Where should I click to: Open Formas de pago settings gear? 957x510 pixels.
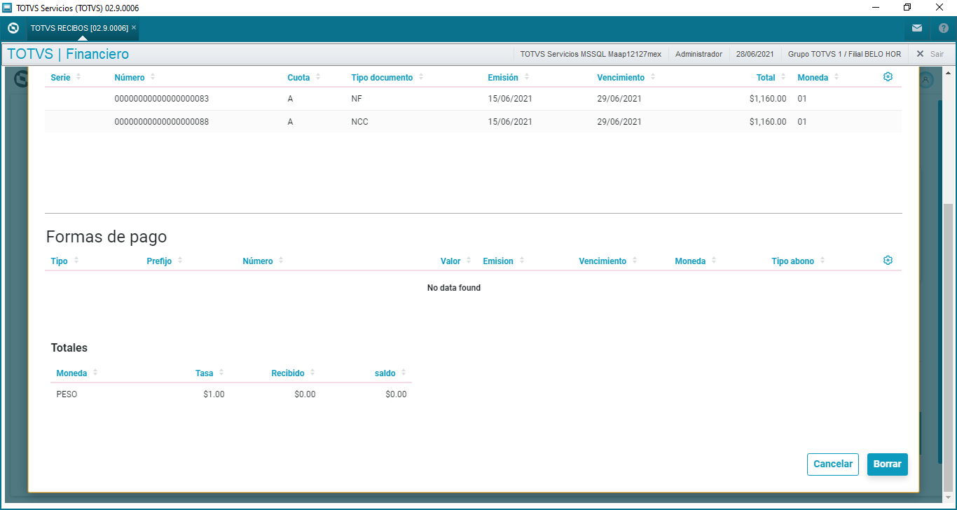coord(888,261)
